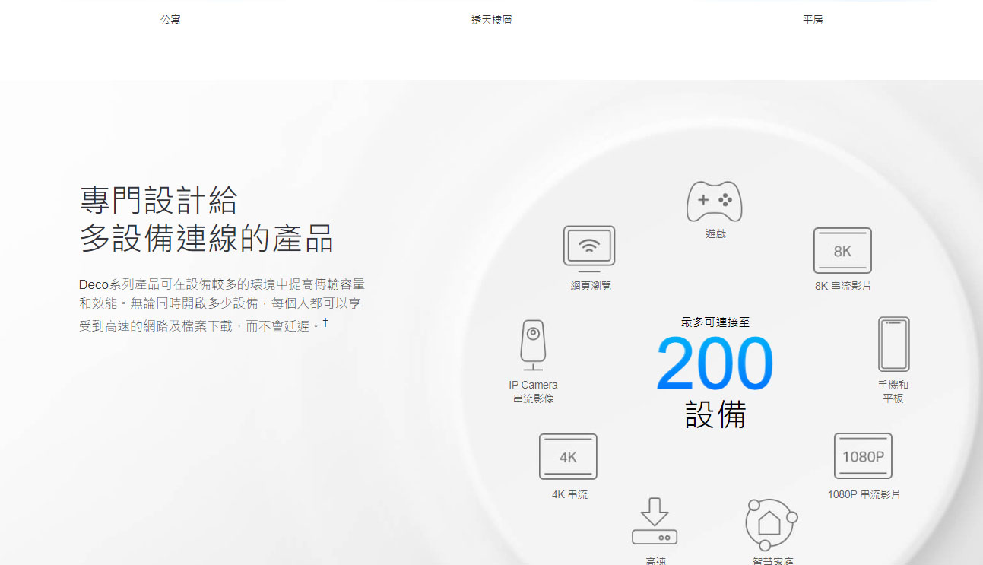Click the 4K streaming screen icon

568,457
